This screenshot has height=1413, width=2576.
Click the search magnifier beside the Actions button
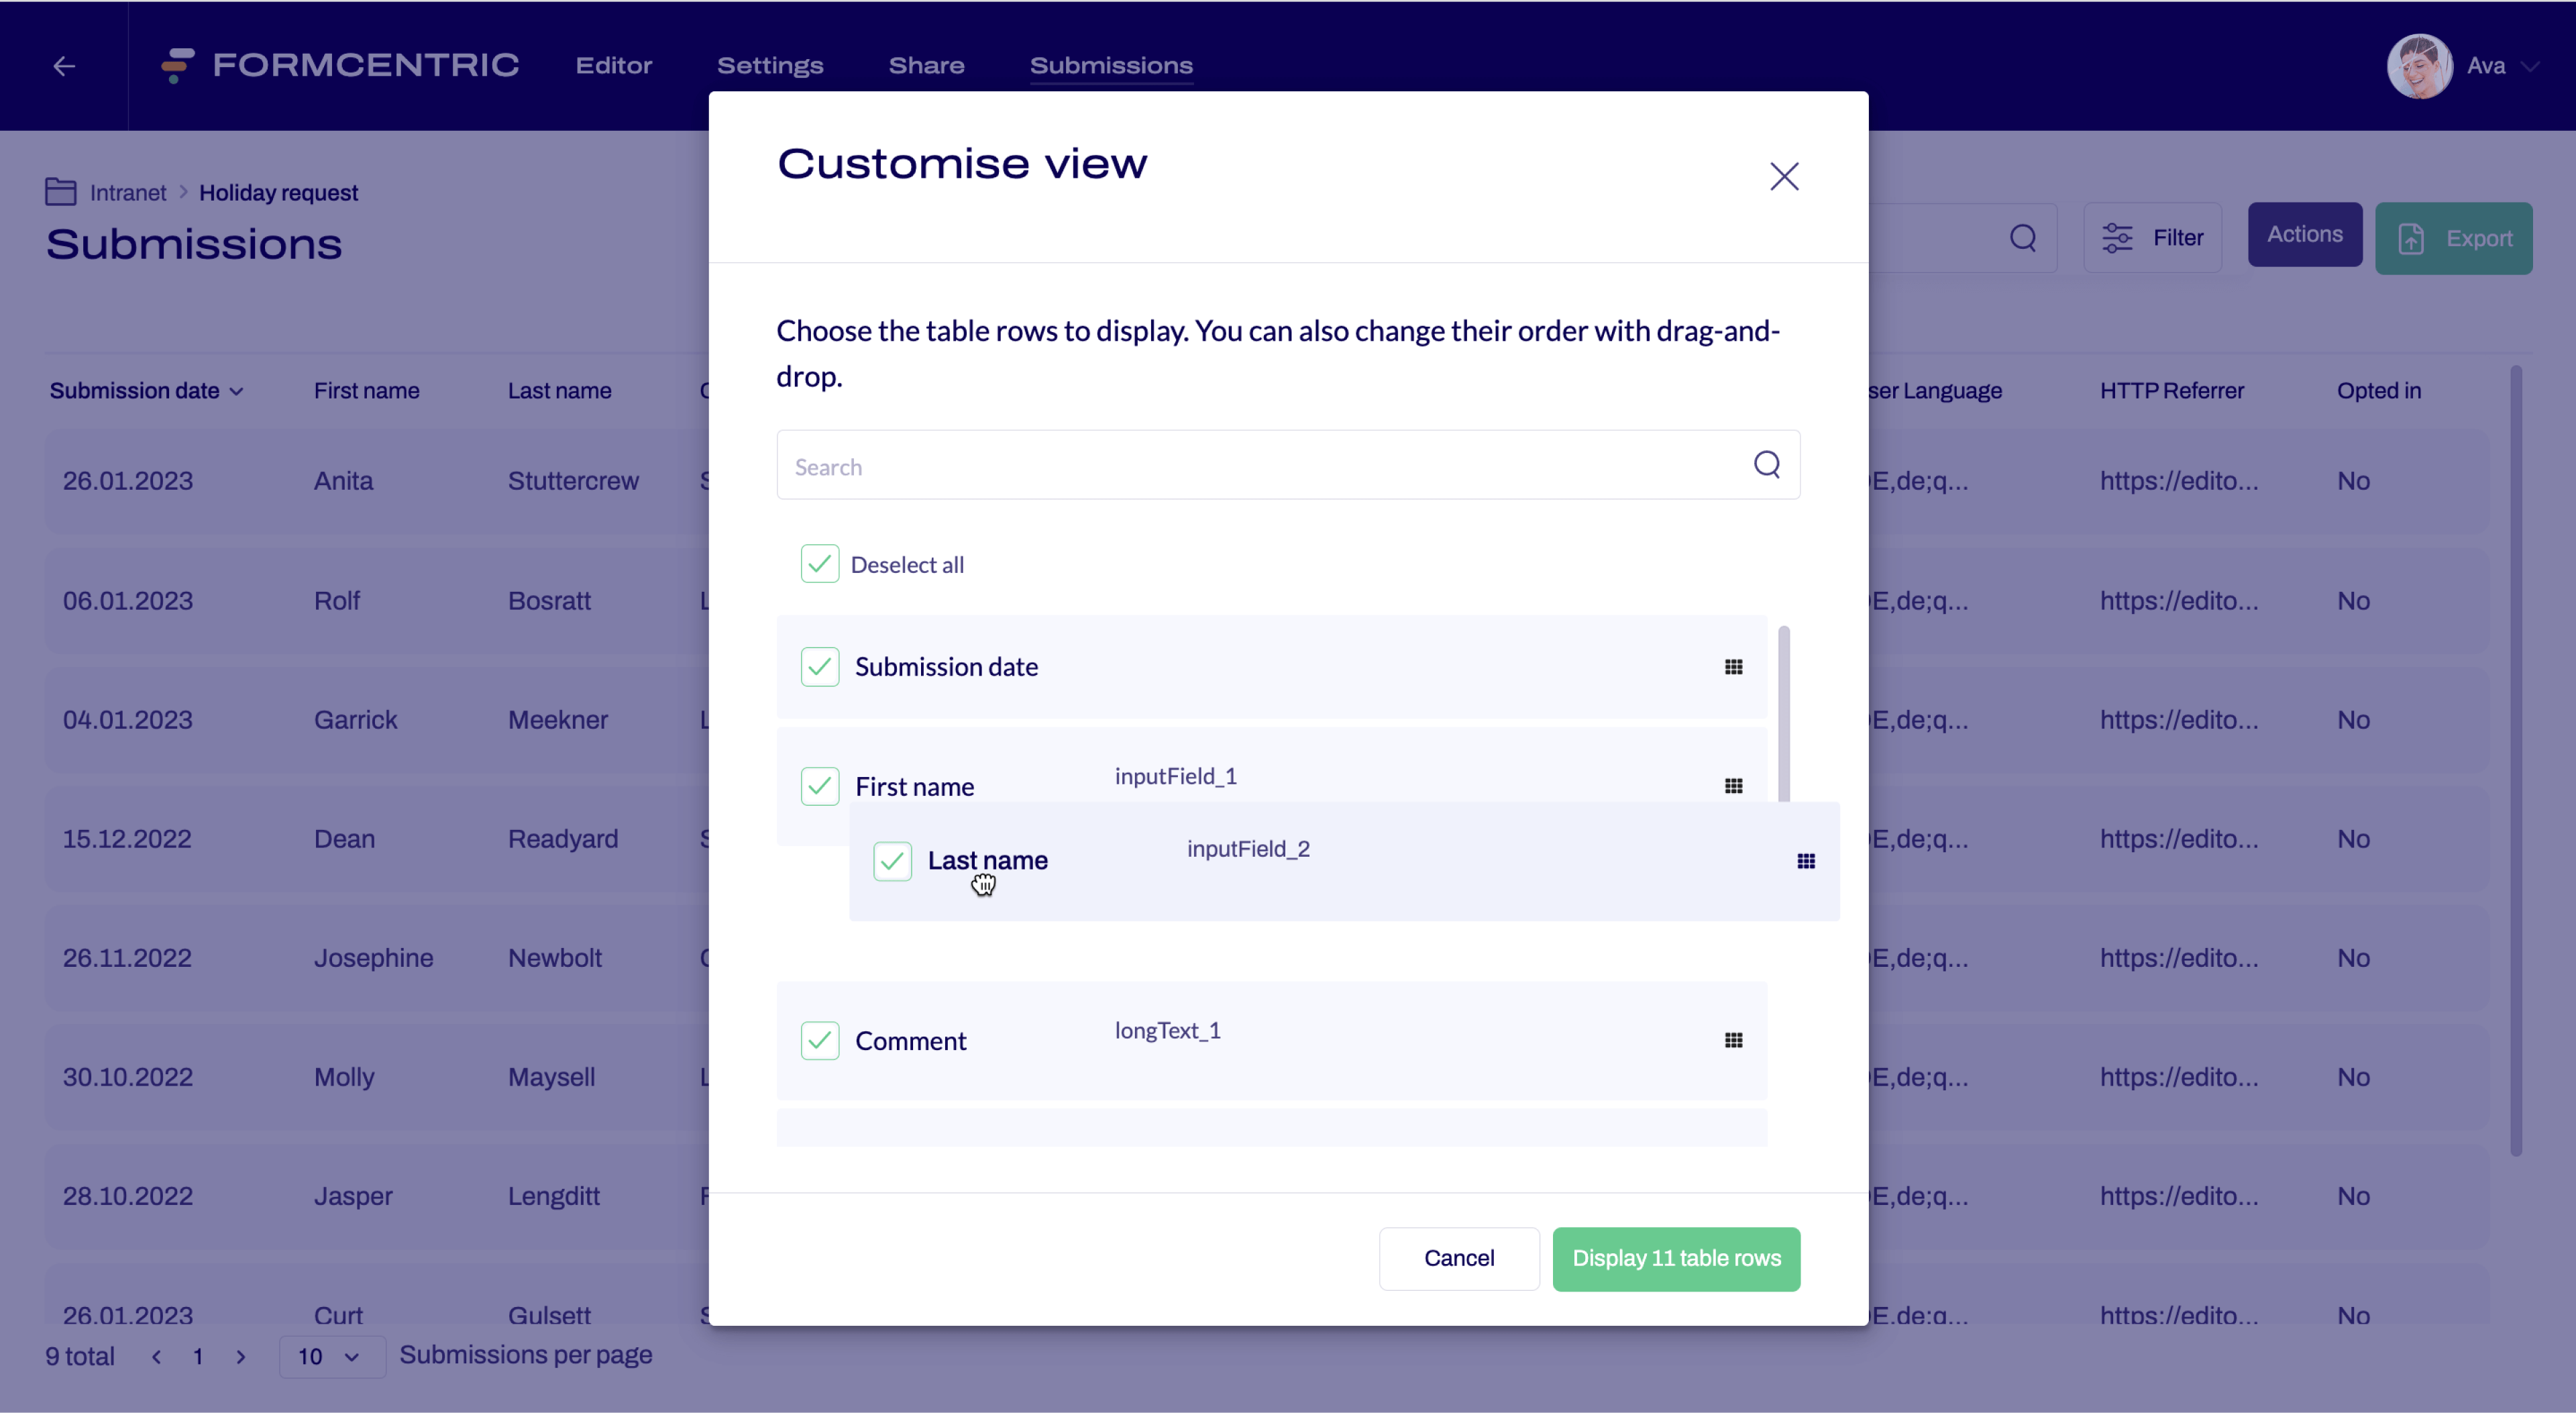pos(2023,238)
